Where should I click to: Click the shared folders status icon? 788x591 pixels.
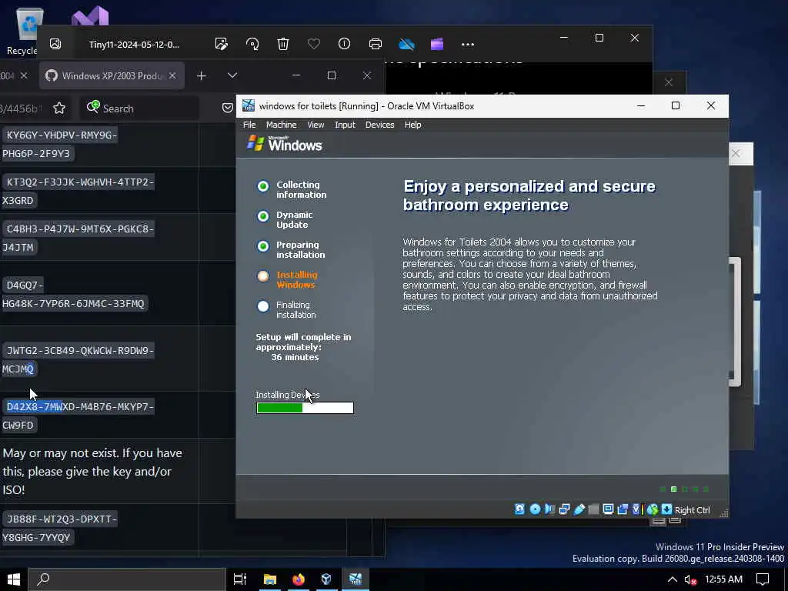(593, 509)
